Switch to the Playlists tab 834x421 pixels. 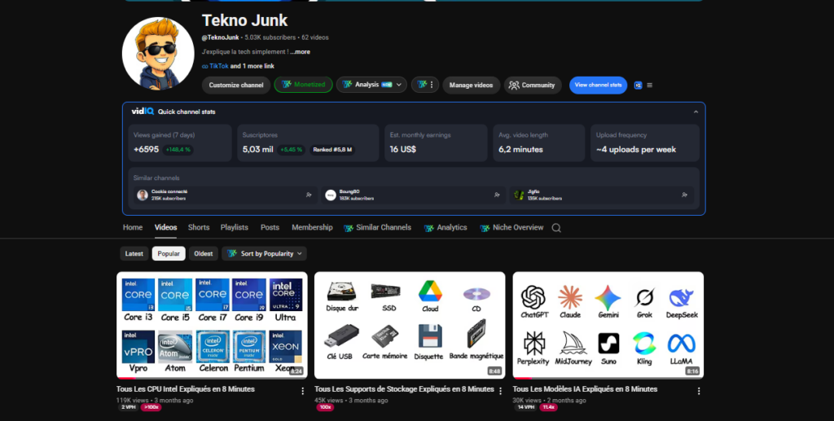click(234, 227)
